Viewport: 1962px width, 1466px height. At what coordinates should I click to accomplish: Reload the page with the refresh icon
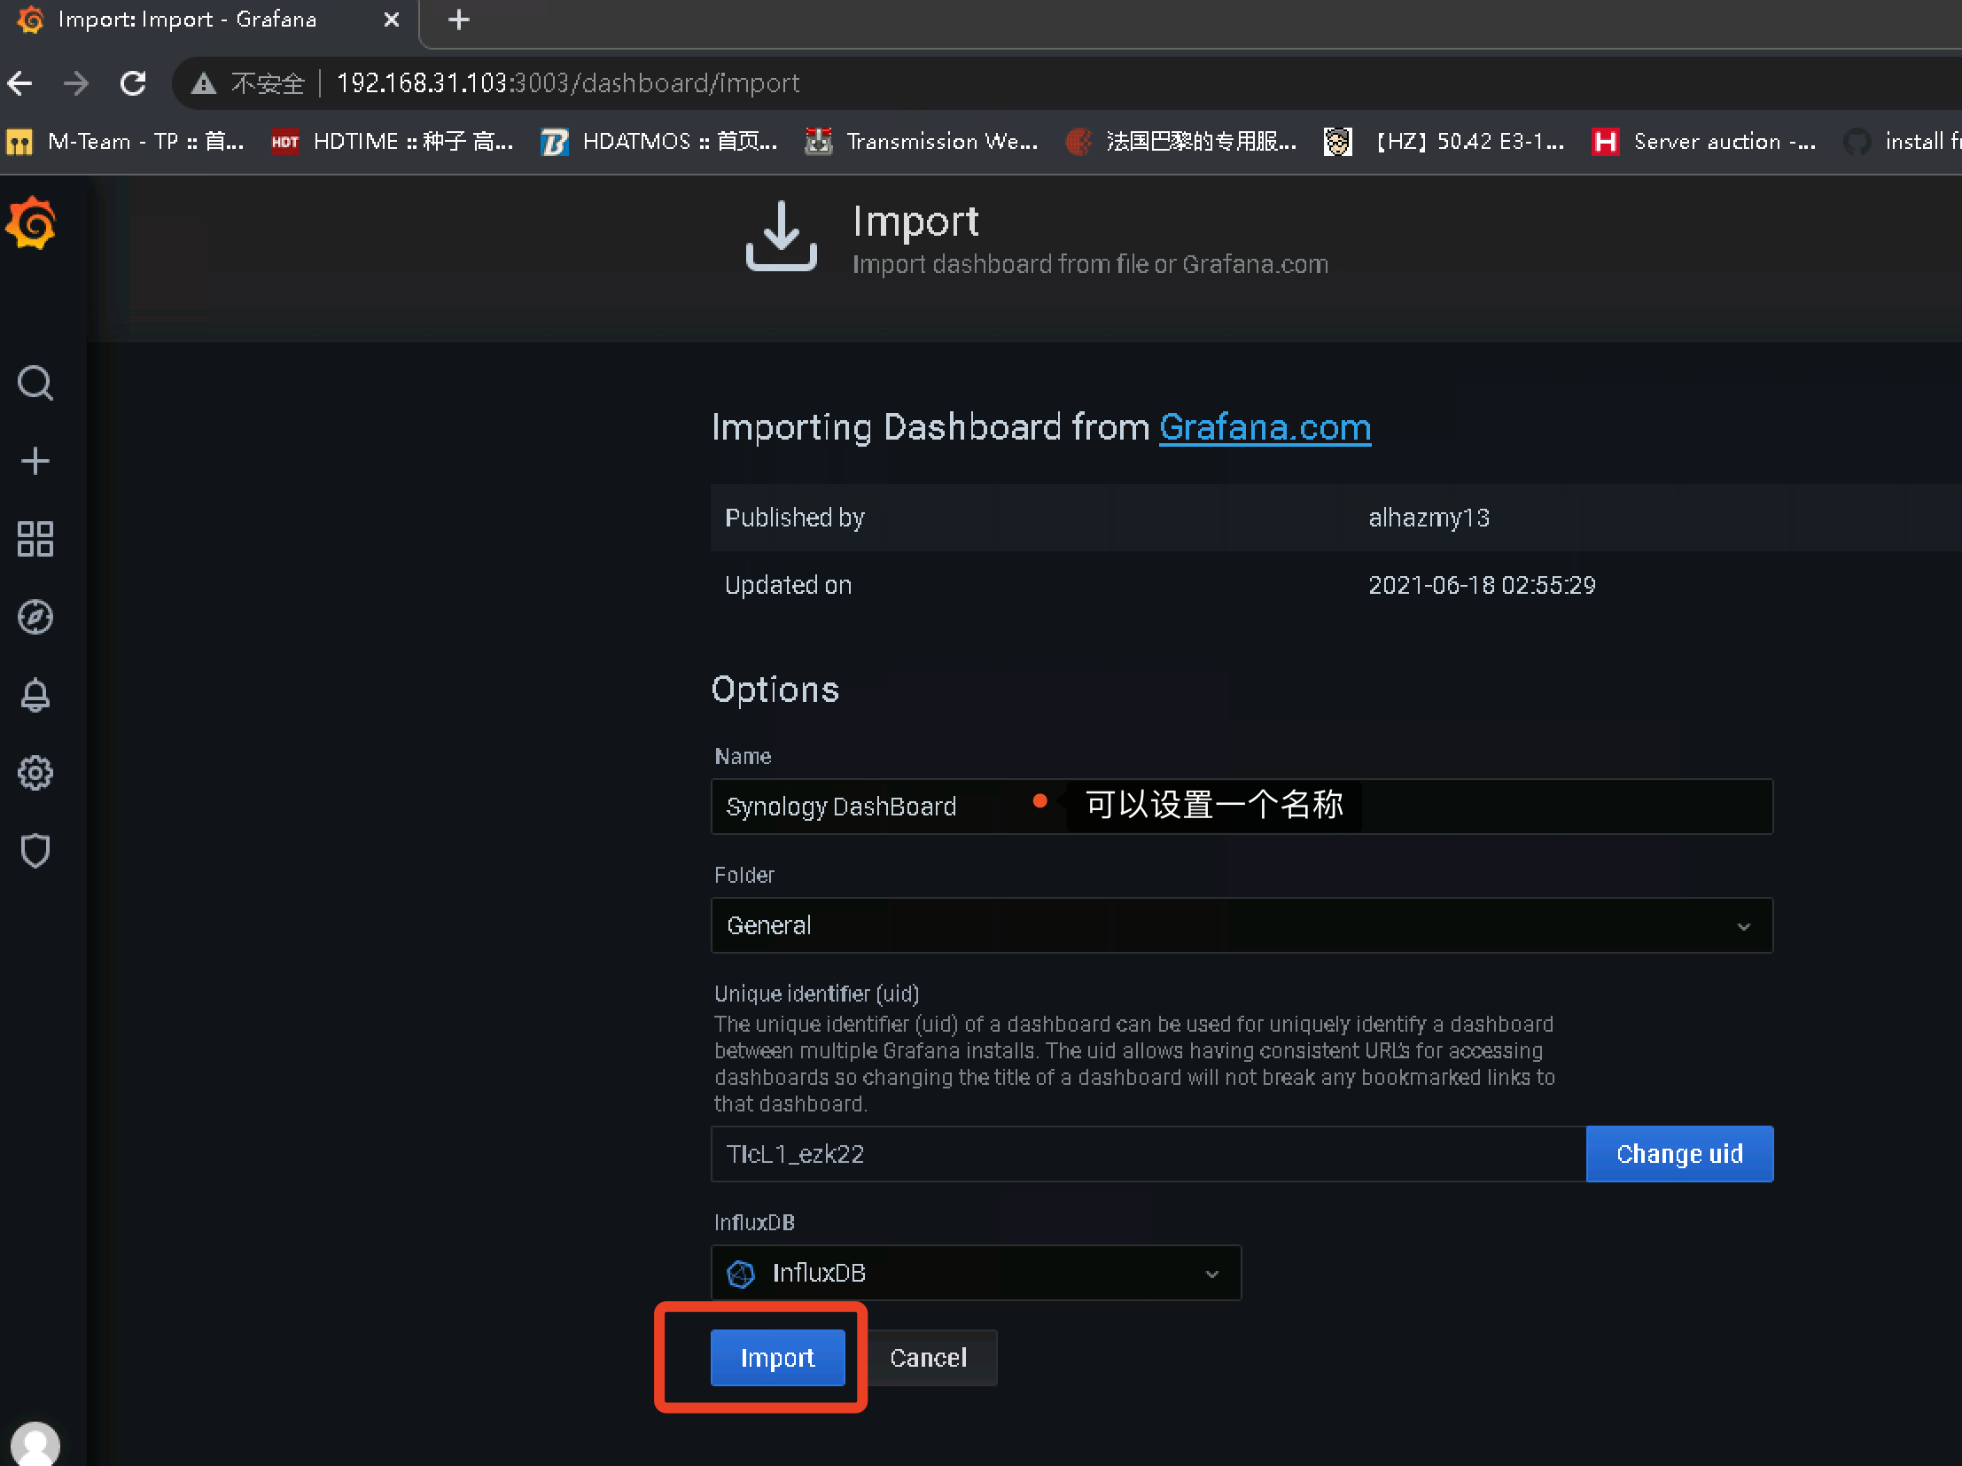point(133,83)
